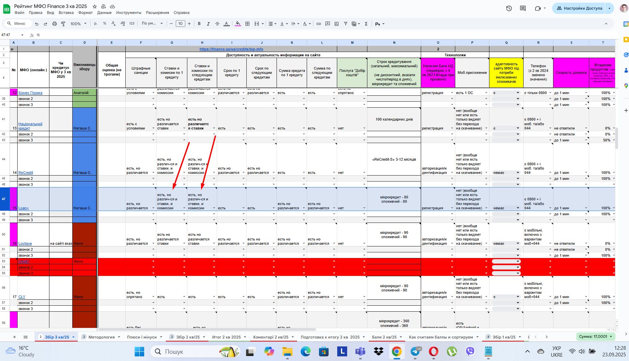Screen dimensions: 629x361
Task: Star this spreadsheet document
Action: pos(94,6)
